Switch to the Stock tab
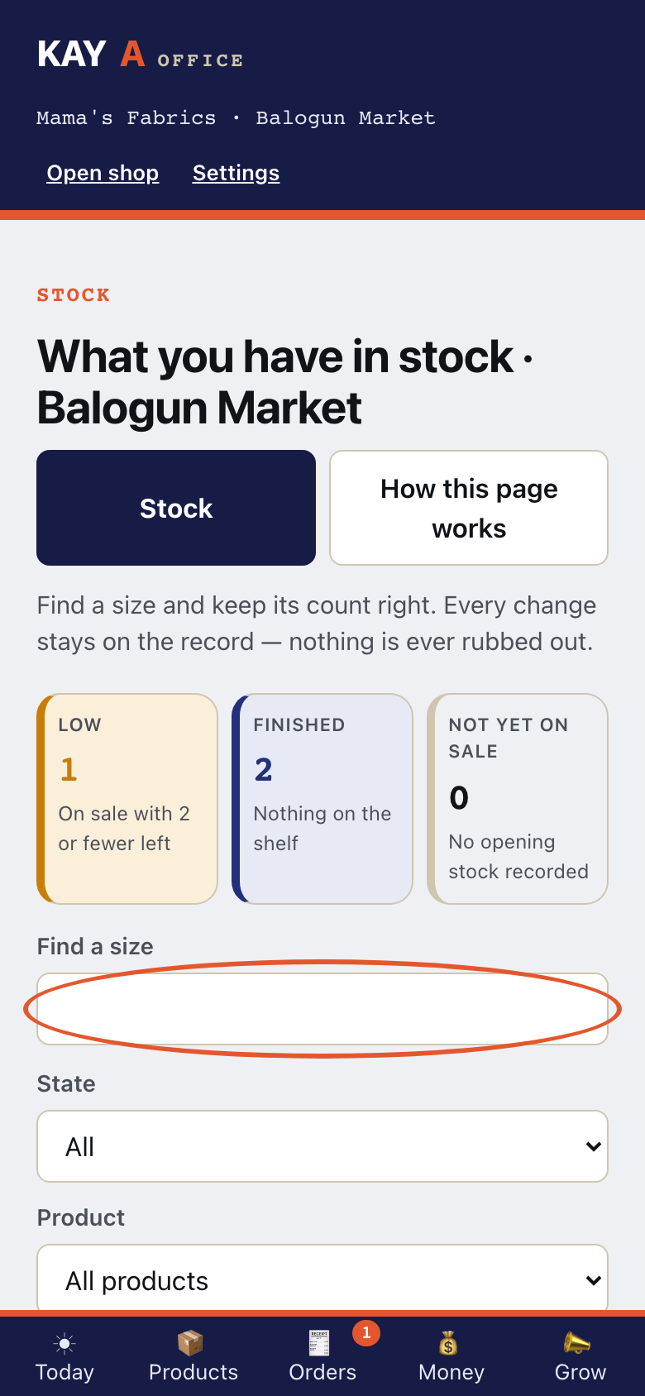 tap(176, 508)
